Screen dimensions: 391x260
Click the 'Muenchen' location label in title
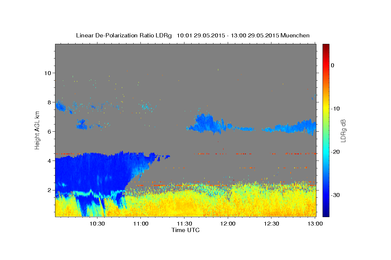click(x=295, y=35)
